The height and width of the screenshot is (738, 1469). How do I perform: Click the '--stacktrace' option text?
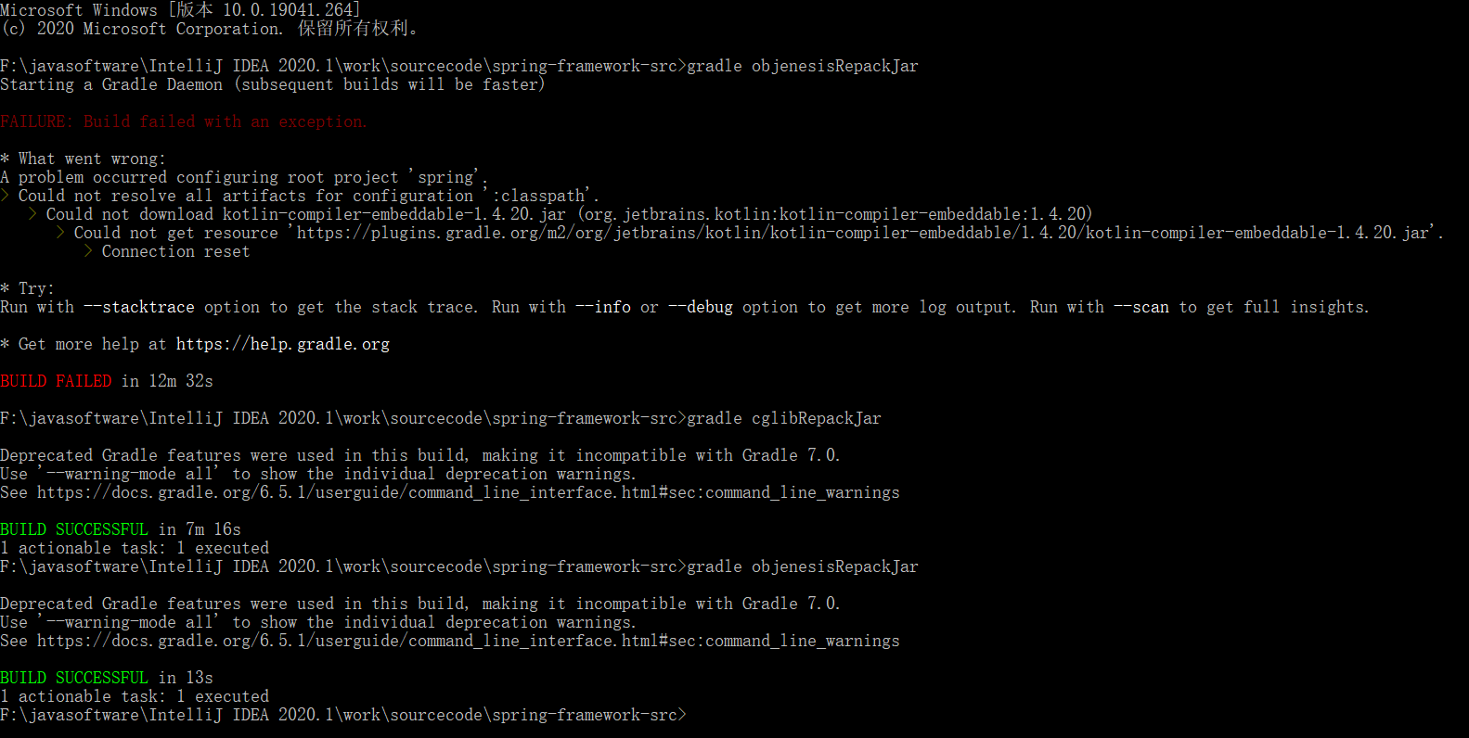point(139,307)
